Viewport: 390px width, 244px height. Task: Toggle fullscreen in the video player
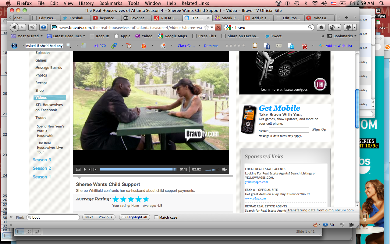coord(78,169)
